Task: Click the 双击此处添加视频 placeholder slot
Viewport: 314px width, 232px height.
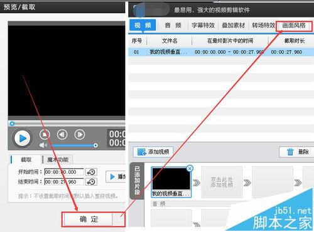Action: (x=222, y=182)
